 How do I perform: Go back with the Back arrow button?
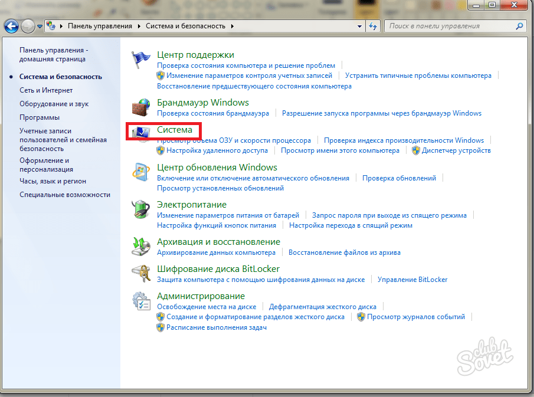(x=12, y=27)
